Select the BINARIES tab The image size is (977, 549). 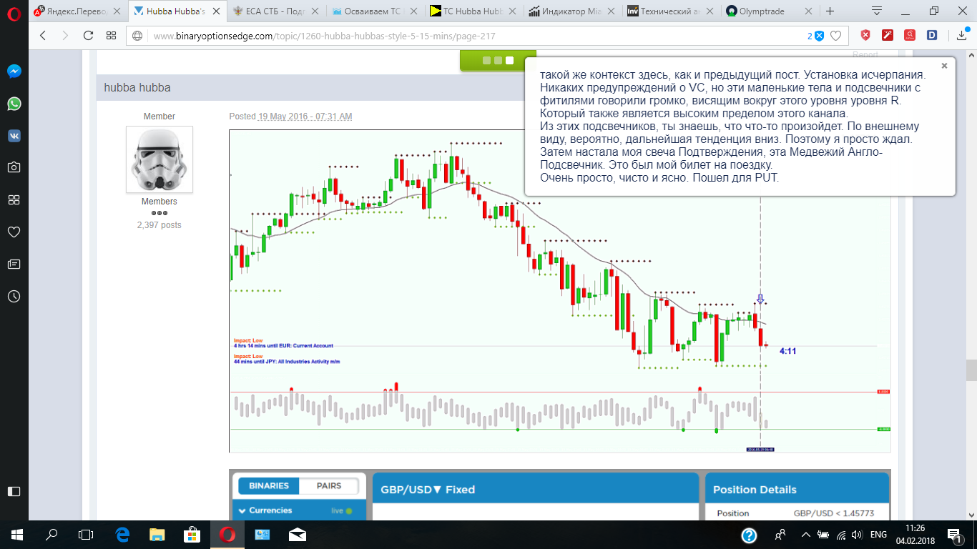pos(269,485)
